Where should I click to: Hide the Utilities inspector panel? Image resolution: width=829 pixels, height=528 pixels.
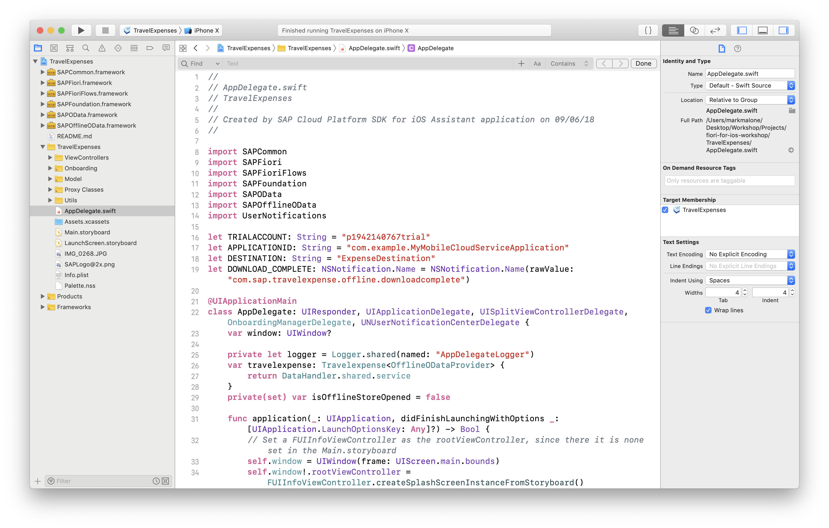pyautogui.click(x=784, y=30)
